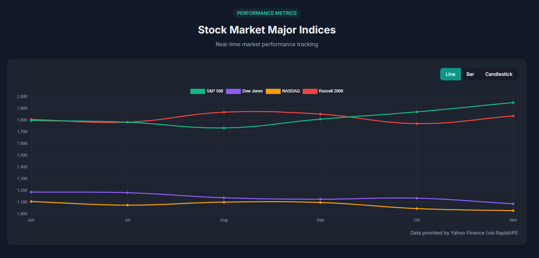539x258 pixels.
Task: Toggle Dow Jones series via legend label
Action: [x=252, y=91]
